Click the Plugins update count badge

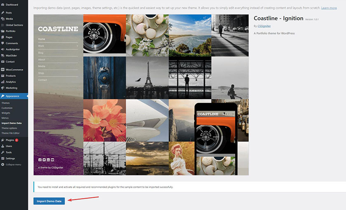tap(16, 140)
